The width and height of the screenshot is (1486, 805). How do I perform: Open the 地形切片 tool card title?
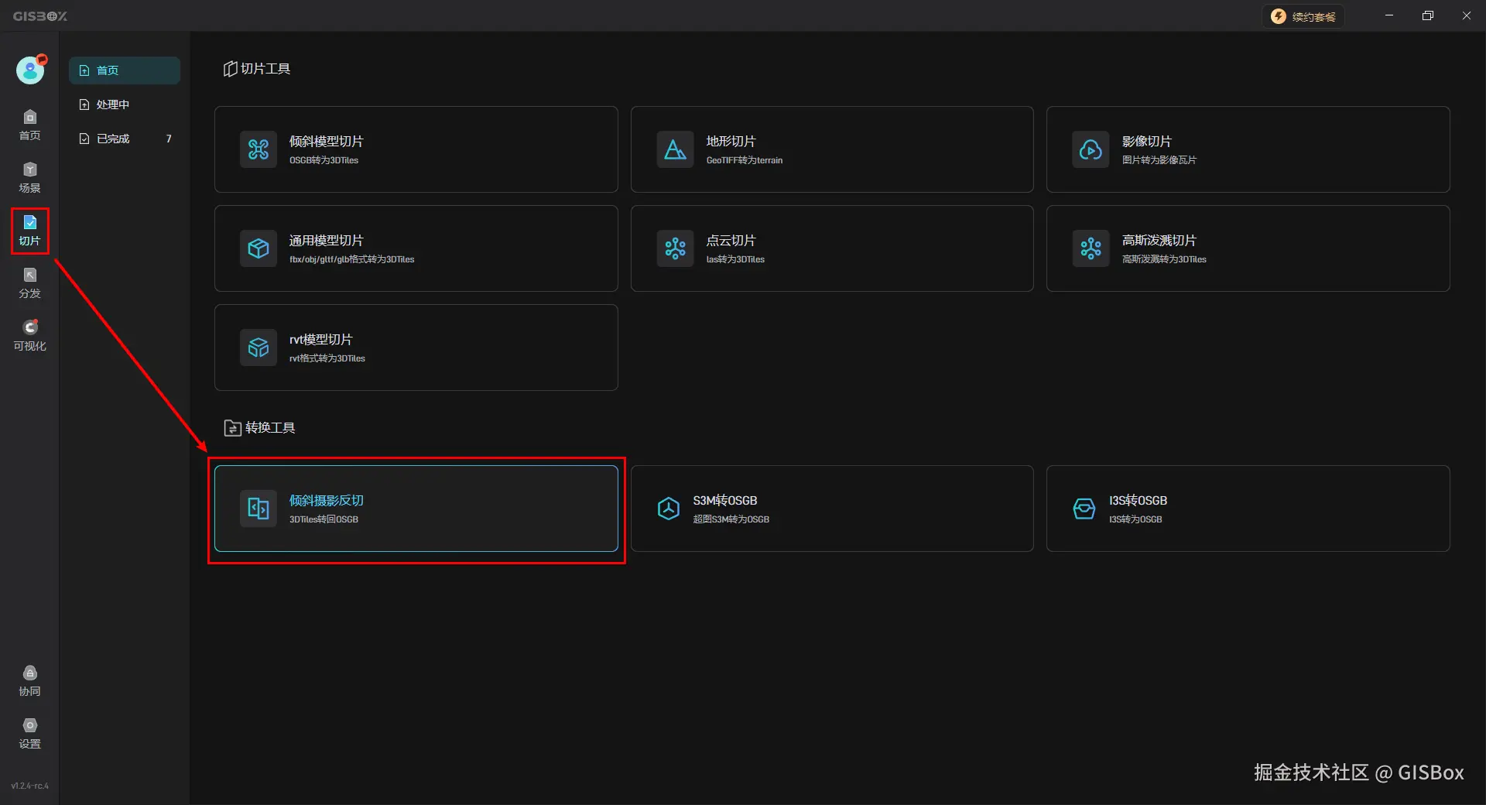[731, 142]
